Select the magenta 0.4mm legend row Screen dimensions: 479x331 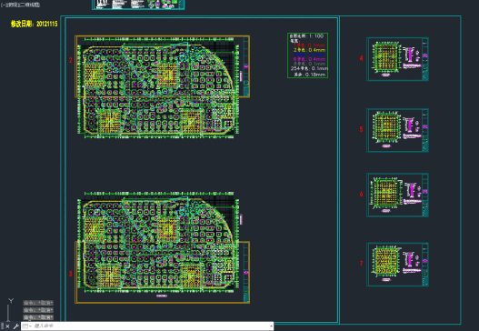click(x=309, y=59)
